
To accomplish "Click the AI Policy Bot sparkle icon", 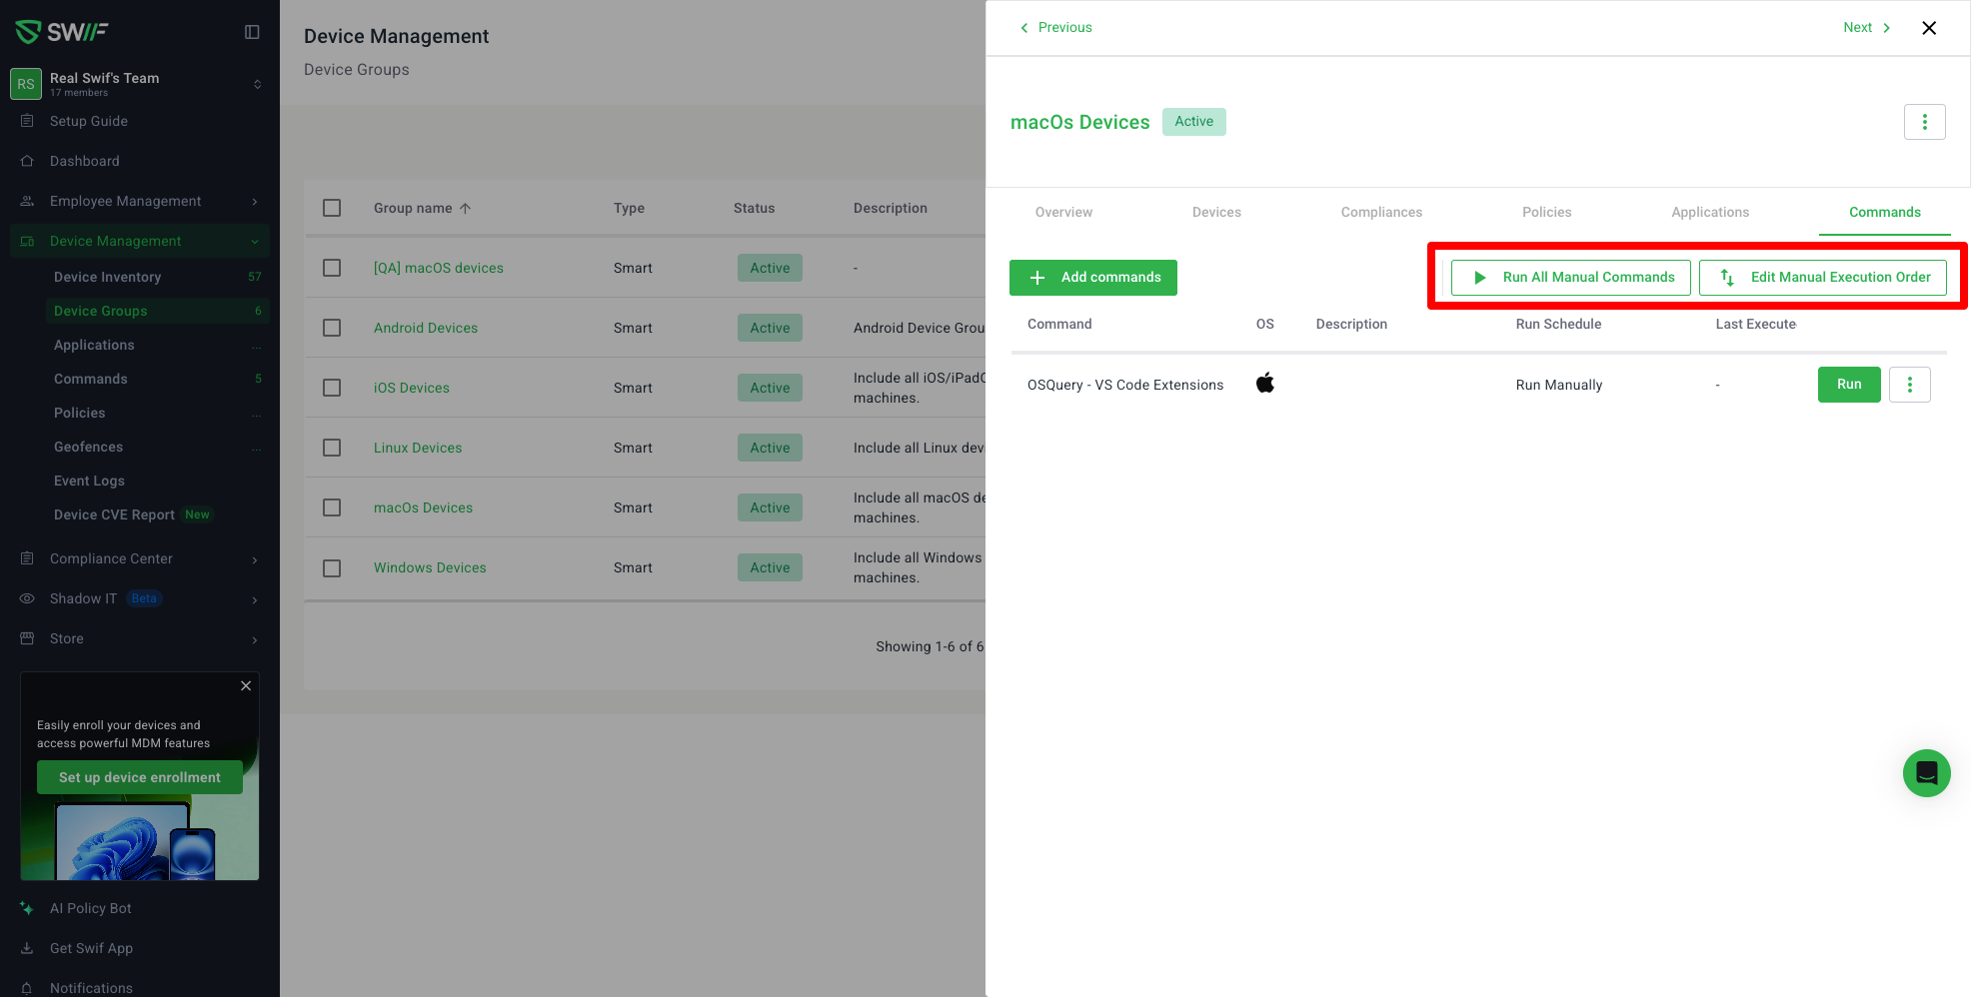I will (x=27, y=908).
